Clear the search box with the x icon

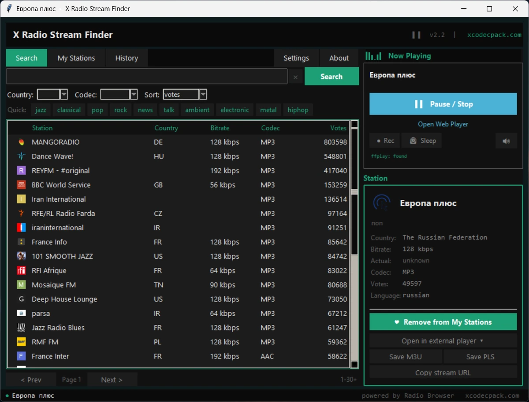295,77
